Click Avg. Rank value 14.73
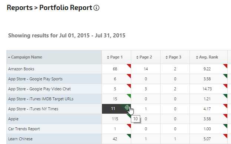The width and height of the screenshot is (231, 144). (207, 89)
